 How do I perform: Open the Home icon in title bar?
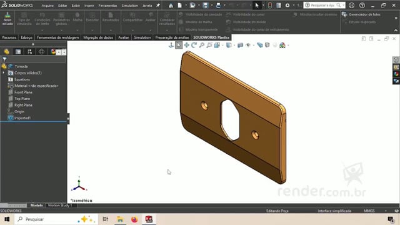171,6
